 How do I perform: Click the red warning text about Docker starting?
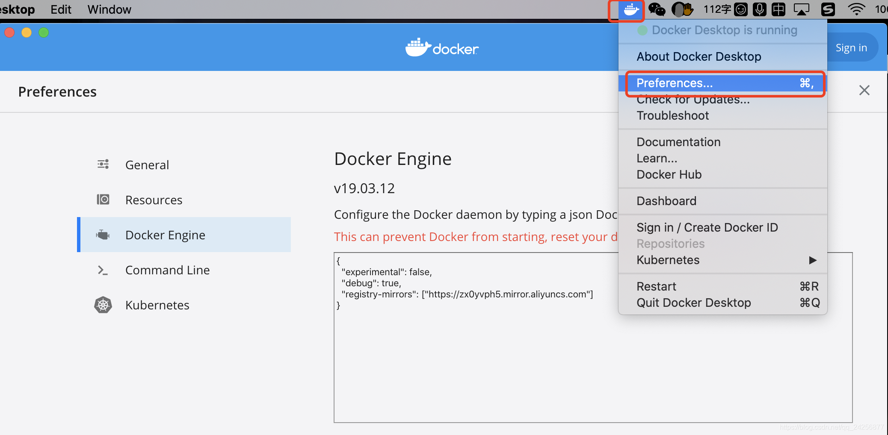coord(476,237)
